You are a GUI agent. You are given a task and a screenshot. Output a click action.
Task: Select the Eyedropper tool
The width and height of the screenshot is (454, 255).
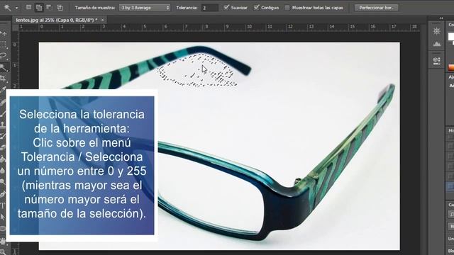pos(3,90)
